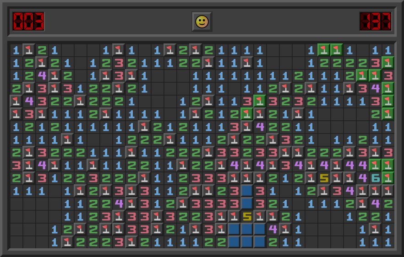Reveal the unrevealed tile directly above yellow 5
The width and height of the screenshot is (404, 257).
247,203
